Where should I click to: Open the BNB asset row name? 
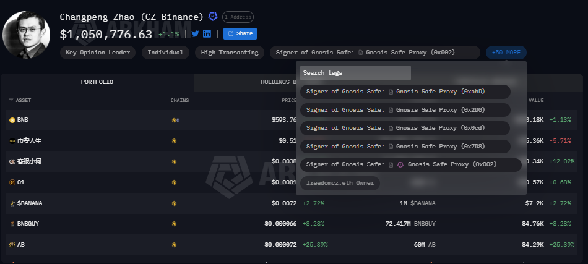(x=22, y=120)
